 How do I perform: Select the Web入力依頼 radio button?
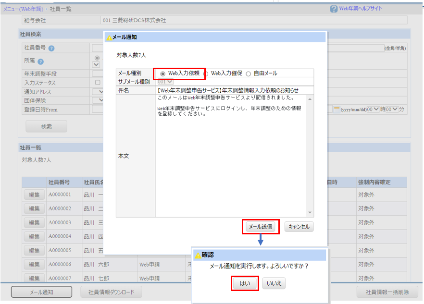162,74
